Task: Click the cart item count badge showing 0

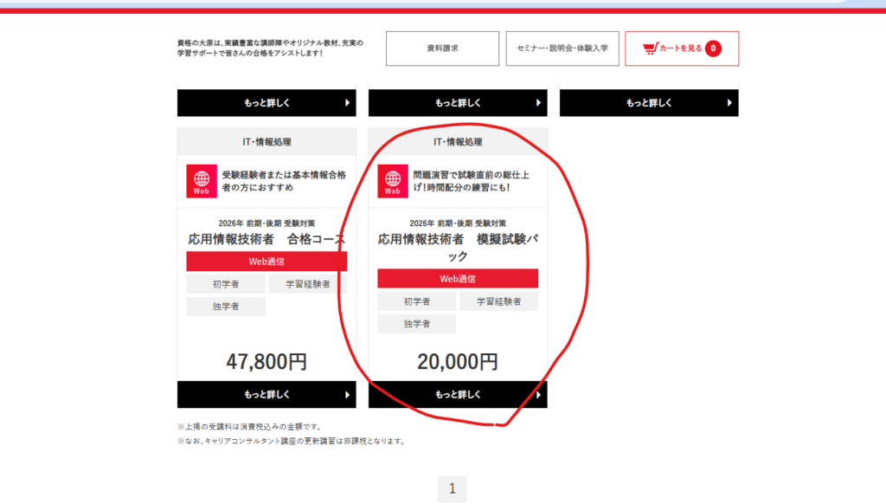Action: pyautogui.click(x=713, y=48)
